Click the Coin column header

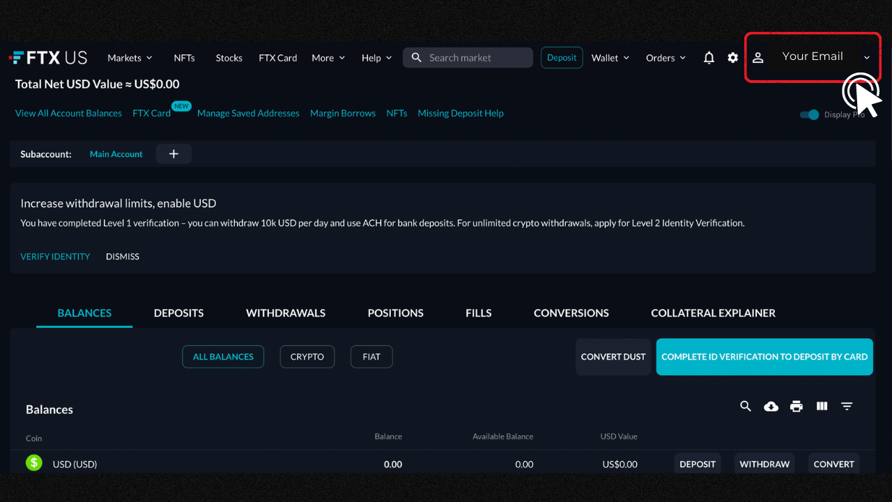pos(34,439)
